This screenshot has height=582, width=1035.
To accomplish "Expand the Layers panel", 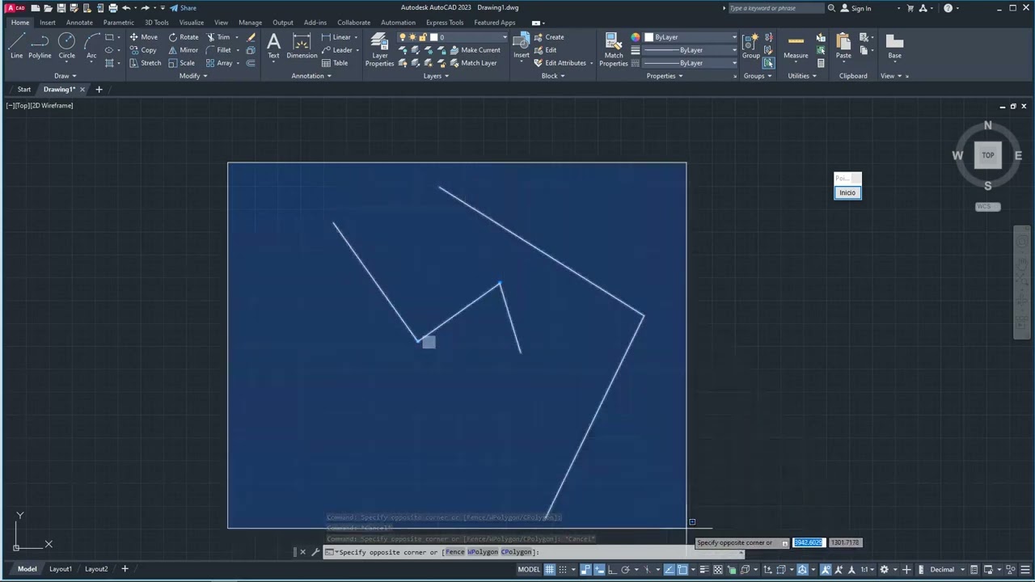I will (x=437, y=76).
